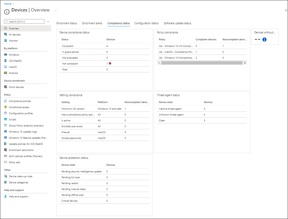Click the Windows platform icon
288x219 pixels.
(6, 55)
